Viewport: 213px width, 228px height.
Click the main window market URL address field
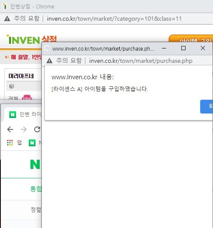114,19
